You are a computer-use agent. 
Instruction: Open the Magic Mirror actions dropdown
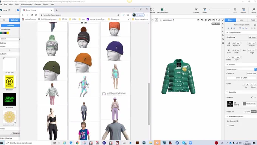[241, 69]
